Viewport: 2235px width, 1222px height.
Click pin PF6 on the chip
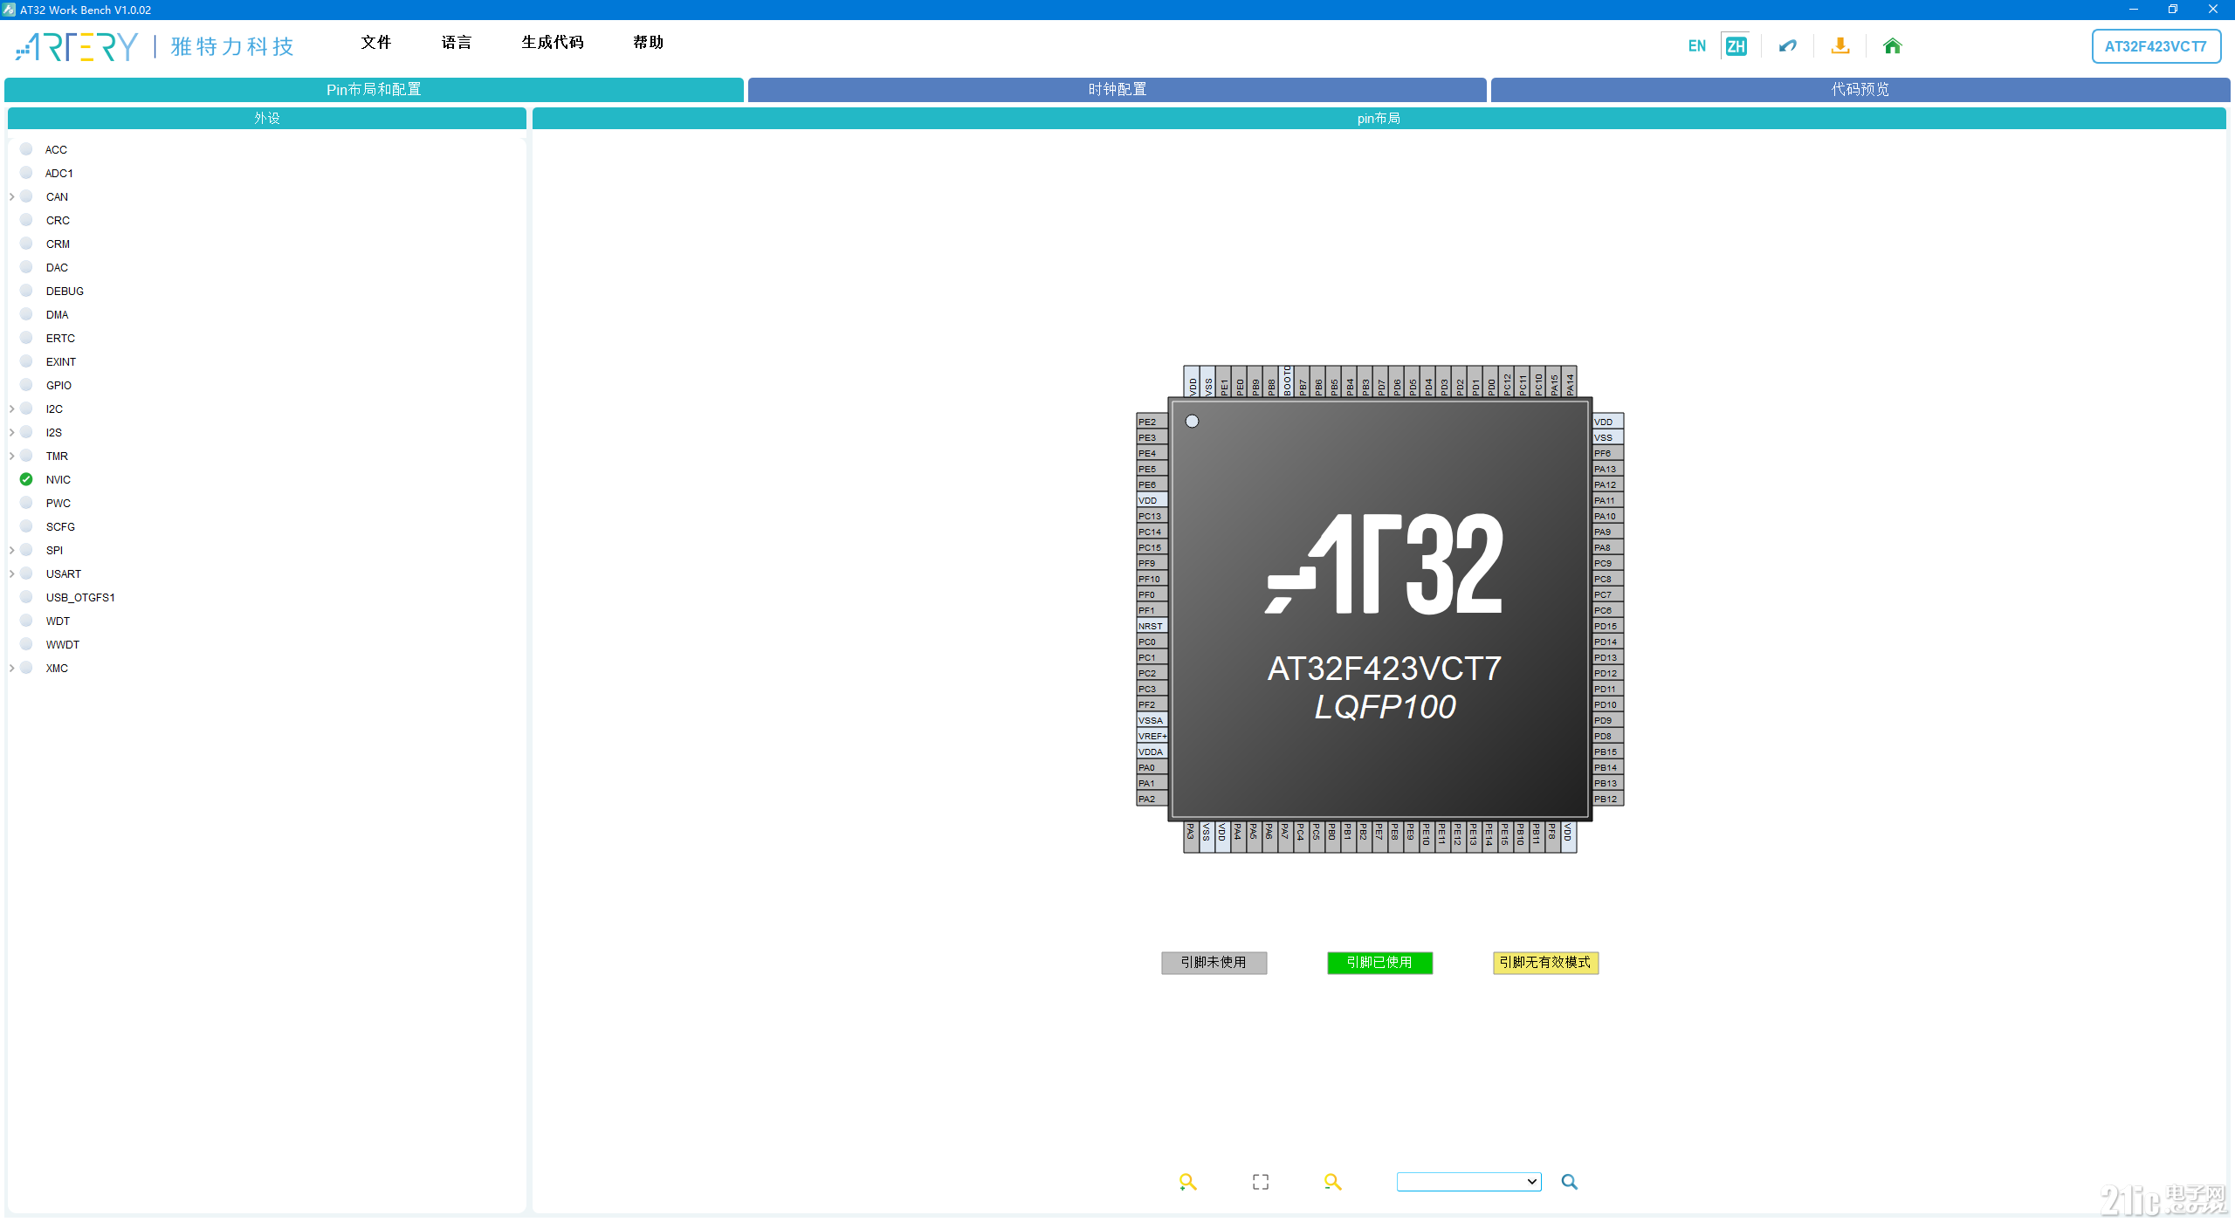coord(1608,453)
